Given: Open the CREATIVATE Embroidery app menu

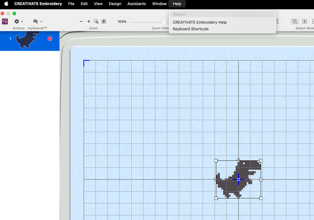Looking at the screenshot, I should 38,4.
